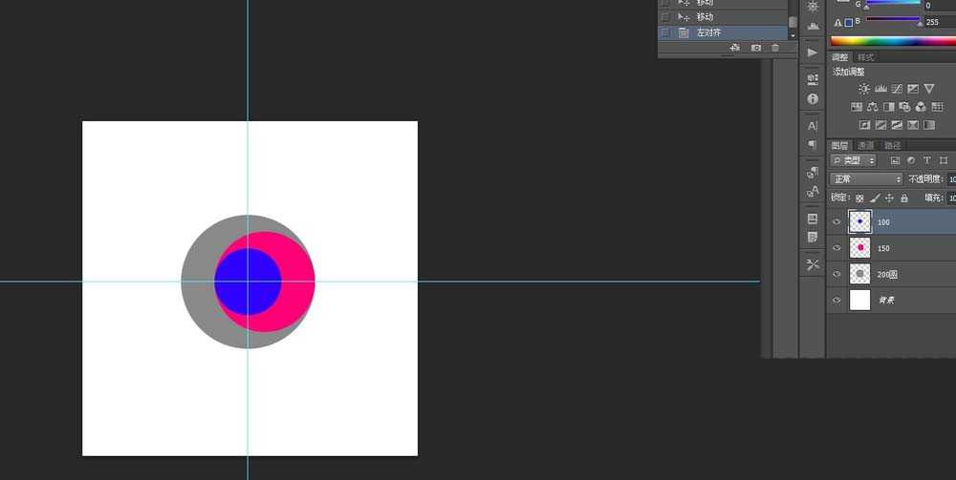This screenshot has height=480, width=956.
Task: Hide the layer named 100
Action: coord(837,221)
